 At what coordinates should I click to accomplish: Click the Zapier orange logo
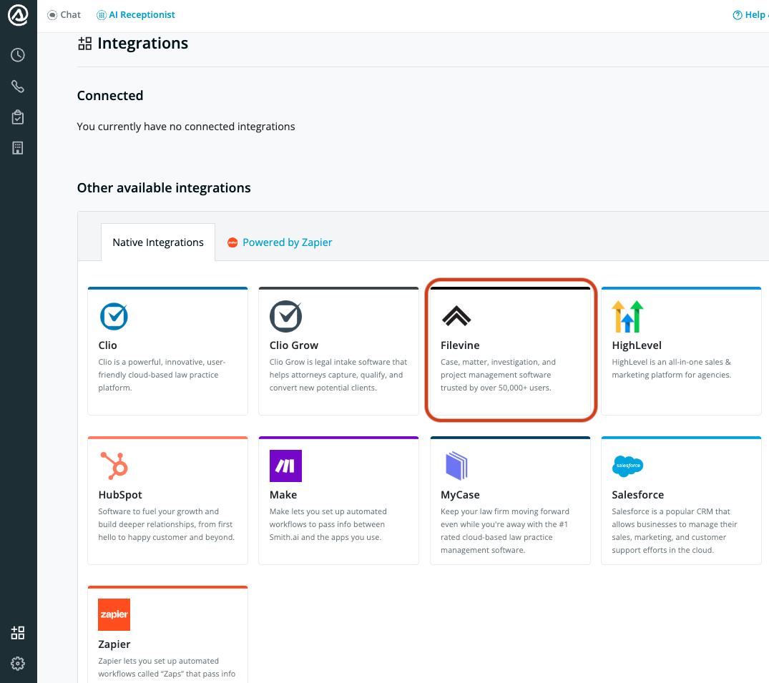click(x=114, y=614)
